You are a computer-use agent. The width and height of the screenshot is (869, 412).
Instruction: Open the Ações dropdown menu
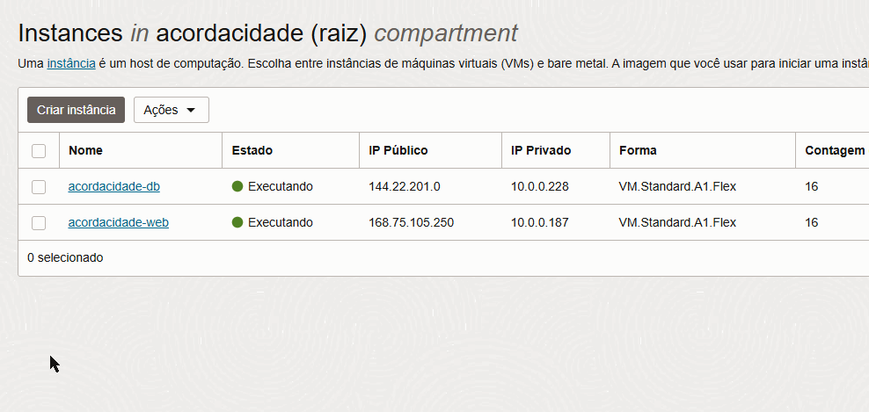point(172,110)
